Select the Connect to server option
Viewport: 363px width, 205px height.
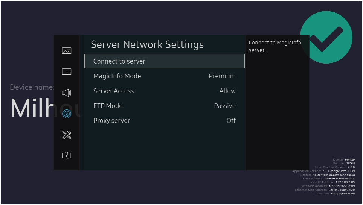tap(164, 61)
